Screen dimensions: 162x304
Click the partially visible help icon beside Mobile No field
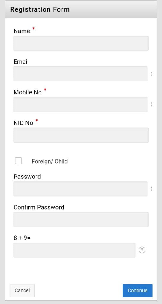[x=151, y=104]
